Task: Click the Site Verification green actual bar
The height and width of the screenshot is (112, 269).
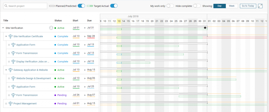Action: click(111, 29)
